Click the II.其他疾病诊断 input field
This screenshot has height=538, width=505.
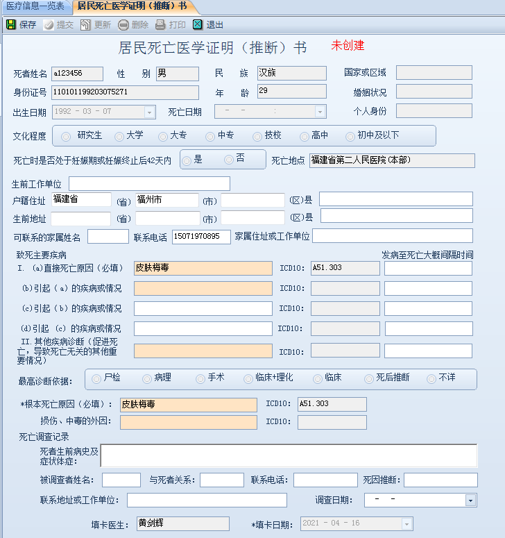tap(203, 351)
